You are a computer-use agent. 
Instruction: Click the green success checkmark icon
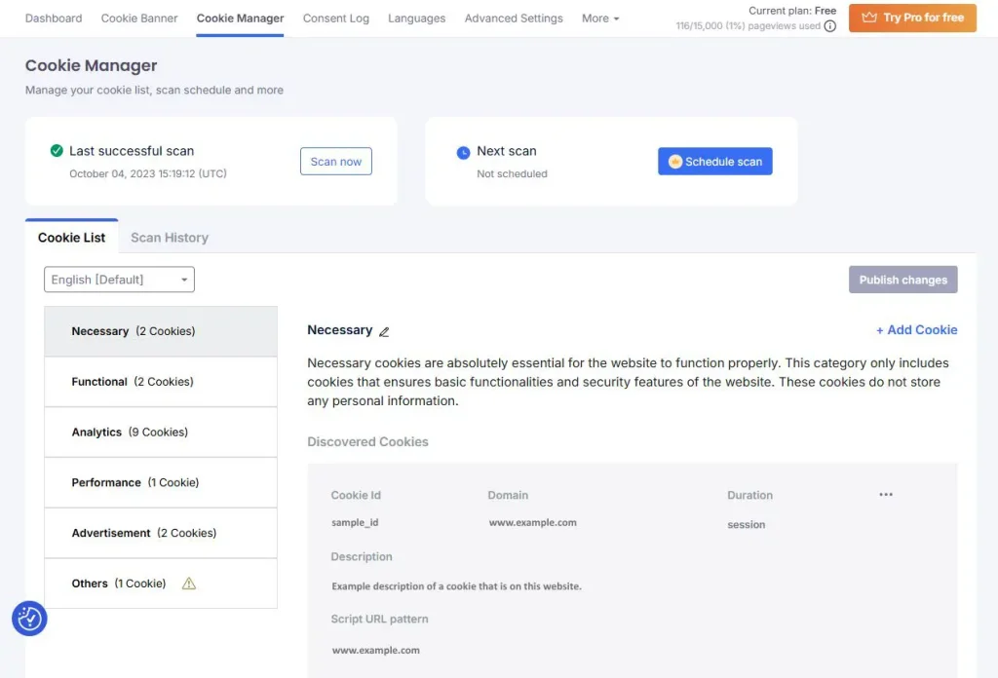[56, 151]
